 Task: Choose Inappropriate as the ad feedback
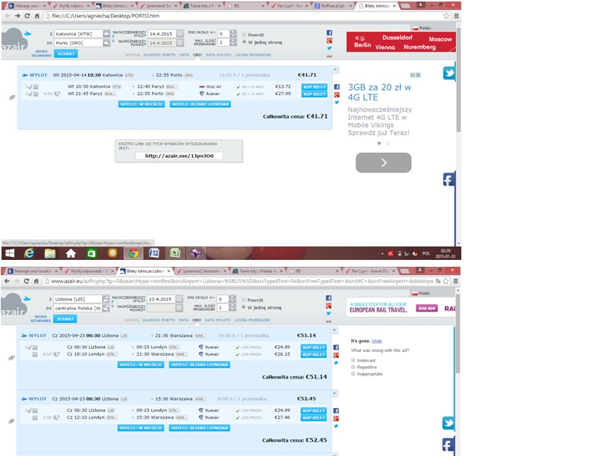353,373
